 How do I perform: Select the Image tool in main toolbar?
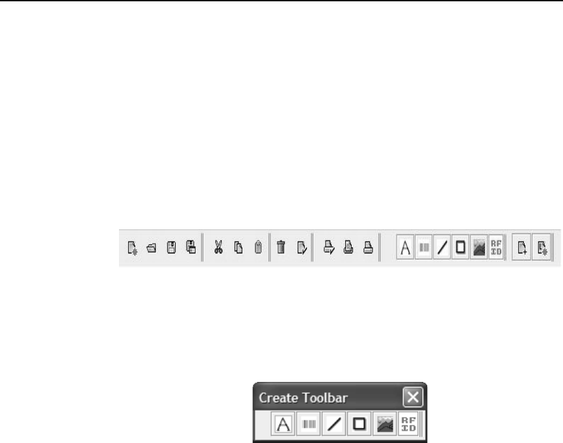click(x=479, y=247)
